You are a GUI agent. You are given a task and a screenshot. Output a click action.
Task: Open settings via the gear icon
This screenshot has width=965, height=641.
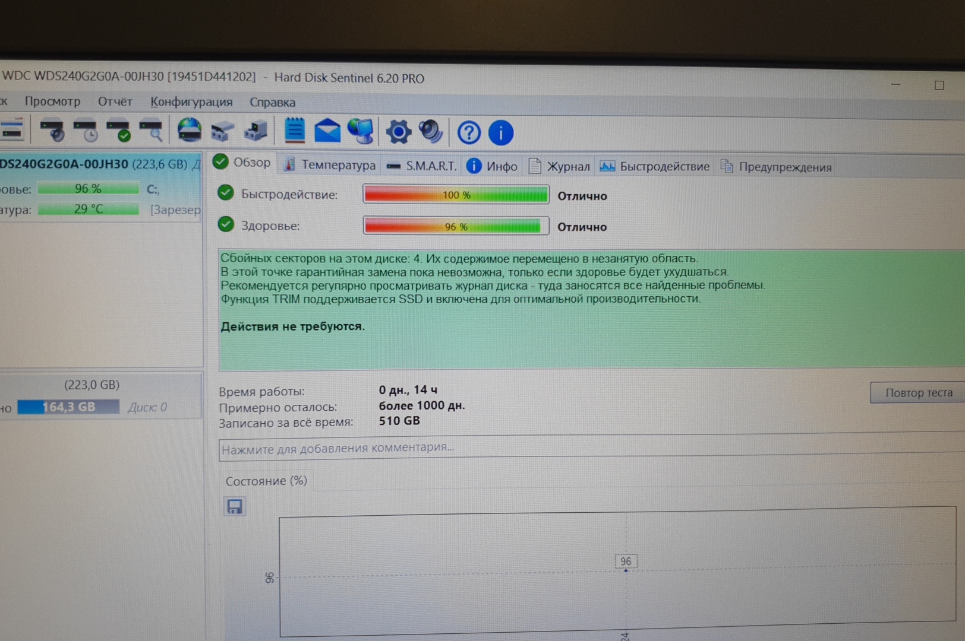point(398,132)
